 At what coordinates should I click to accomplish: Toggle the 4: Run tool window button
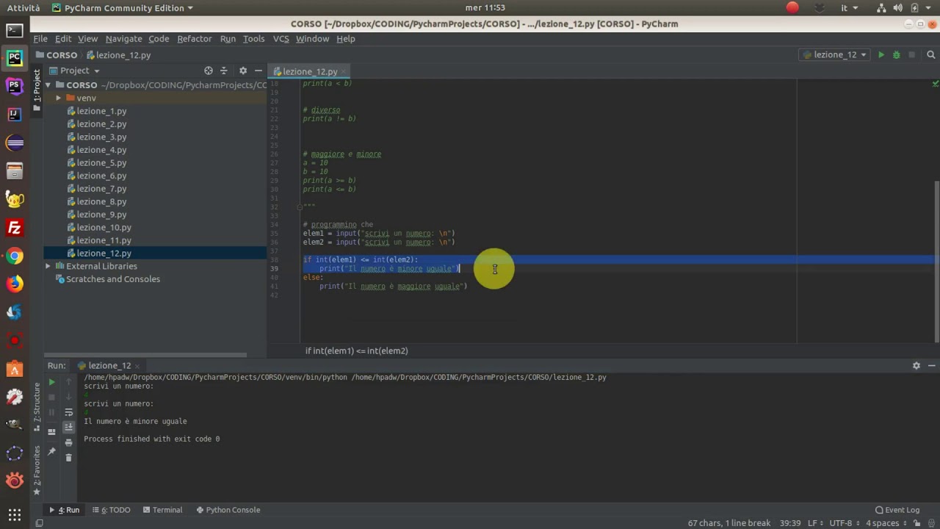click(x=64, y=510)
